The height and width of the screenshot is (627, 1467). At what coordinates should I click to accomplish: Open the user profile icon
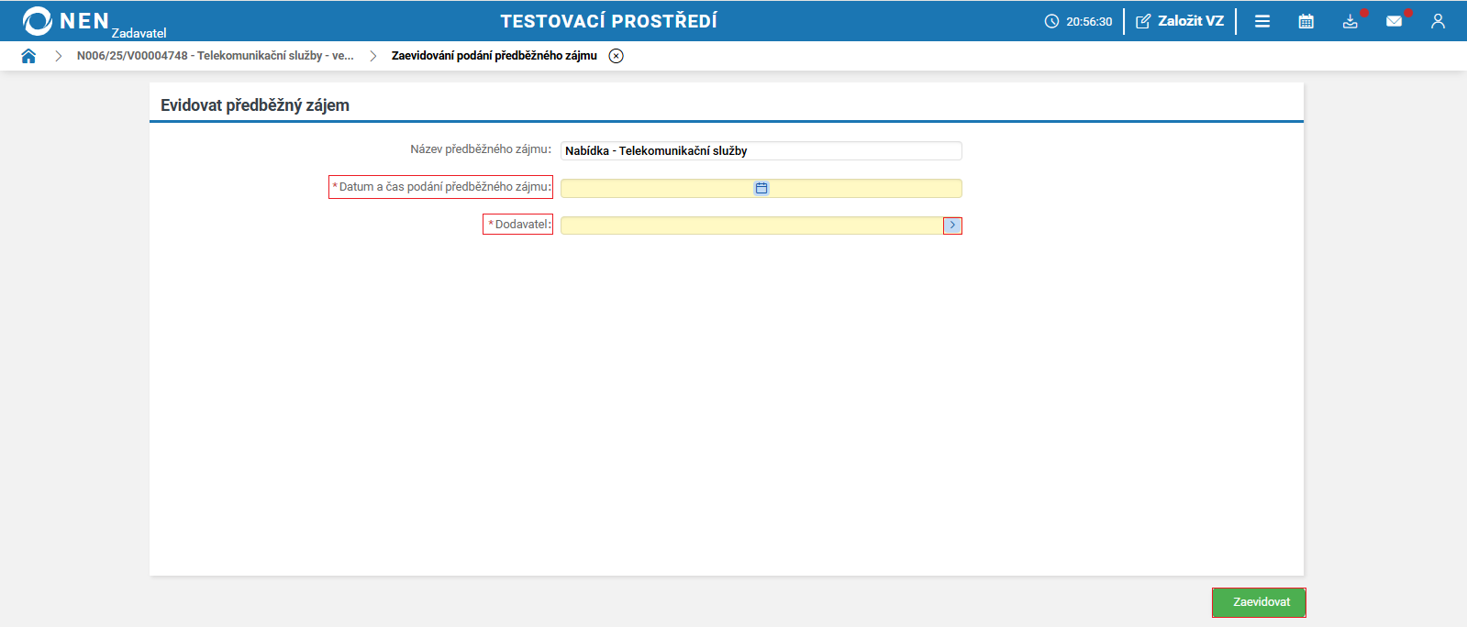(1438, 21)
